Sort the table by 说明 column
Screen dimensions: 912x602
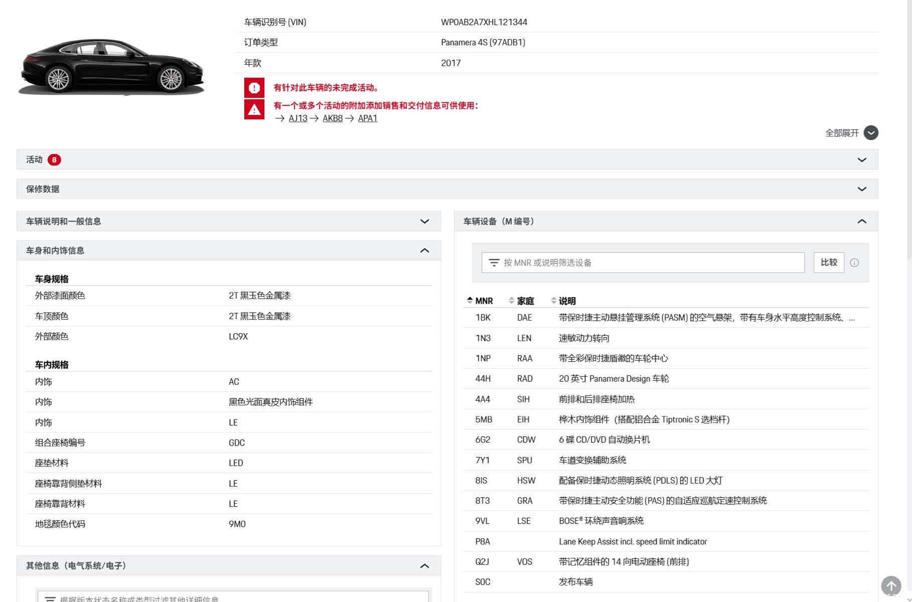(x=563, y=300)
